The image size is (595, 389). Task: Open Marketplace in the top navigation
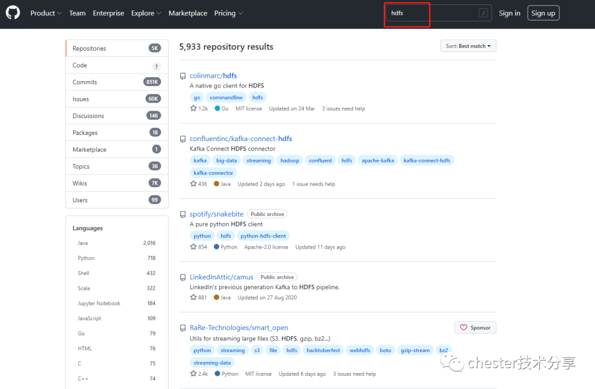(x=188, y=13)
